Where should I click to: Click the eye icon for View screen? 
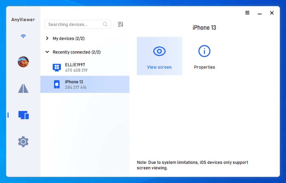click(159, 51)
